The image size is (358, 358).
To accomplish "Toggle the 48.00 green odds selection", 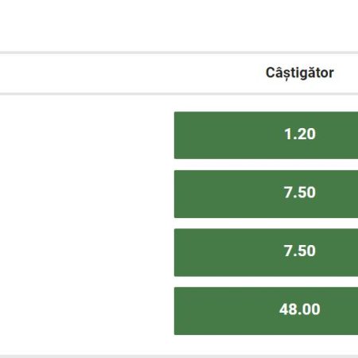I will [x=266, y=311].
